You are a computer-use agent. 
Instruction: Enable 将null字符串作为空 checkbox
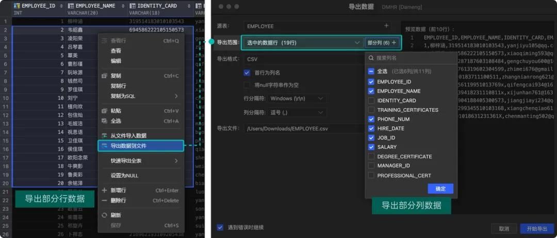[247, 85]
